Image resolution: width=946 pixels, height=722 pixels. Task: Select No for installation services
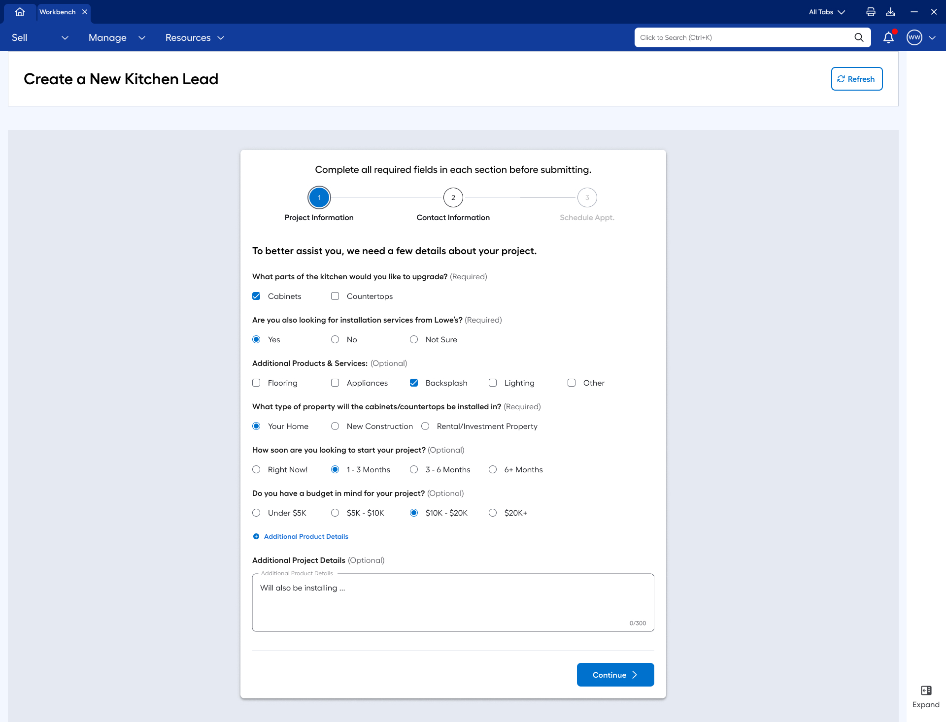pyautogui.click(x=335, y=340)
